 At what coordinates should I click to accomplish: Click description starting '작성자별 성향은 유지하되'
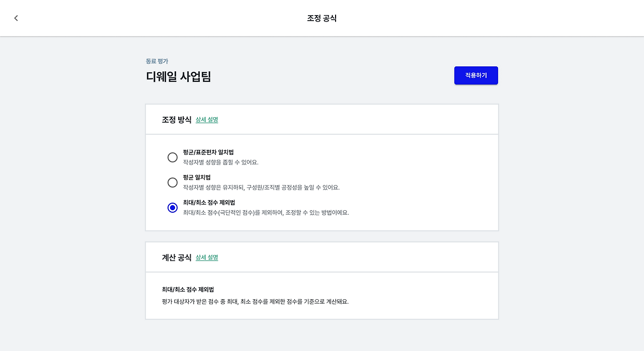(261, 188)
